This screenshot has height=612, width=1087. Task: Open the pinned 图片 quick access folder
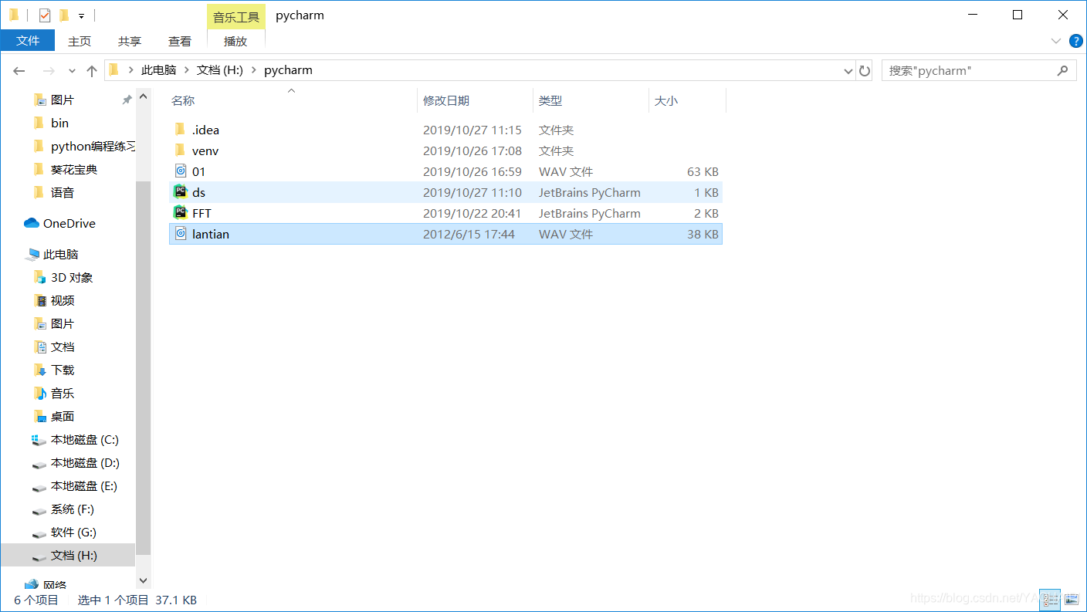coord(63,100)
